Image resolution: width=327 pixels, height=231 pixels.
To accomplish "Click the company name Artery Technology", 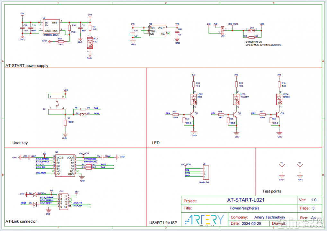I will pyautogui.click(x=270, y=217).
